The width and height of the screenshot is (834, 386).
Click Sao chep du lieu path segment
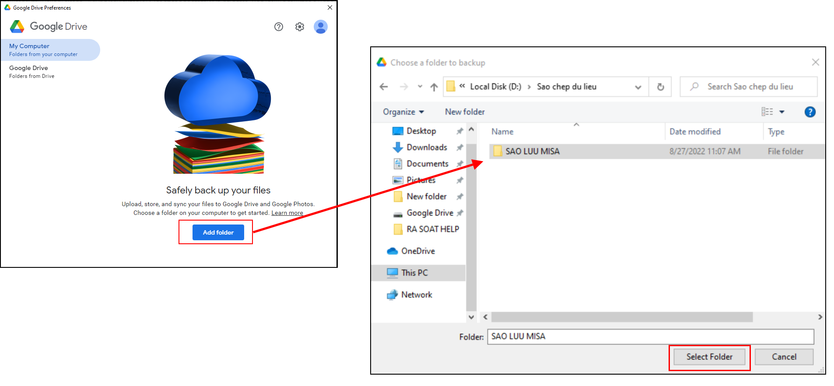click(567, 87)
